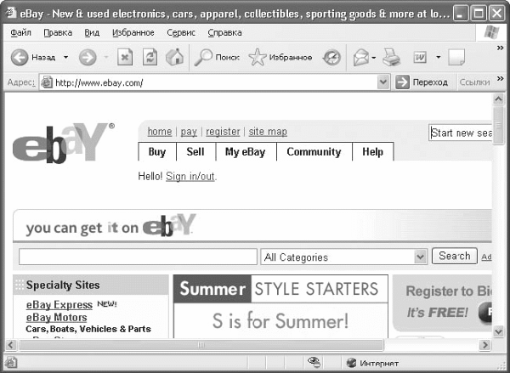Image resolution: width=510 pixels, height=373 pixels.
Task: Switch to the My eBay tab
Action: (245, 152)
